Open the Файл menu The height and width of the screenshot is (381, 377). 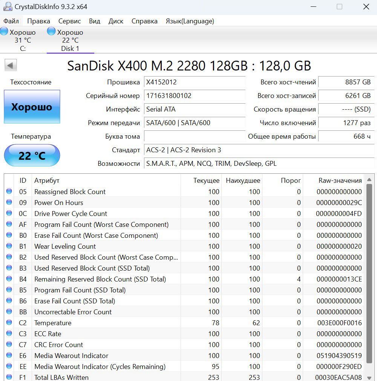click(x=11, y=21)
